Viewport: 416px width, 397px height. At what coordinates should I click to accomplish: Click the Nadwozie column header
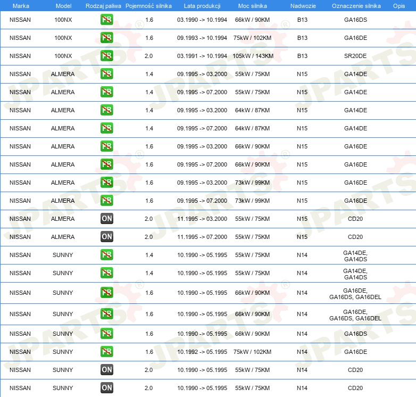coord(303,6)
